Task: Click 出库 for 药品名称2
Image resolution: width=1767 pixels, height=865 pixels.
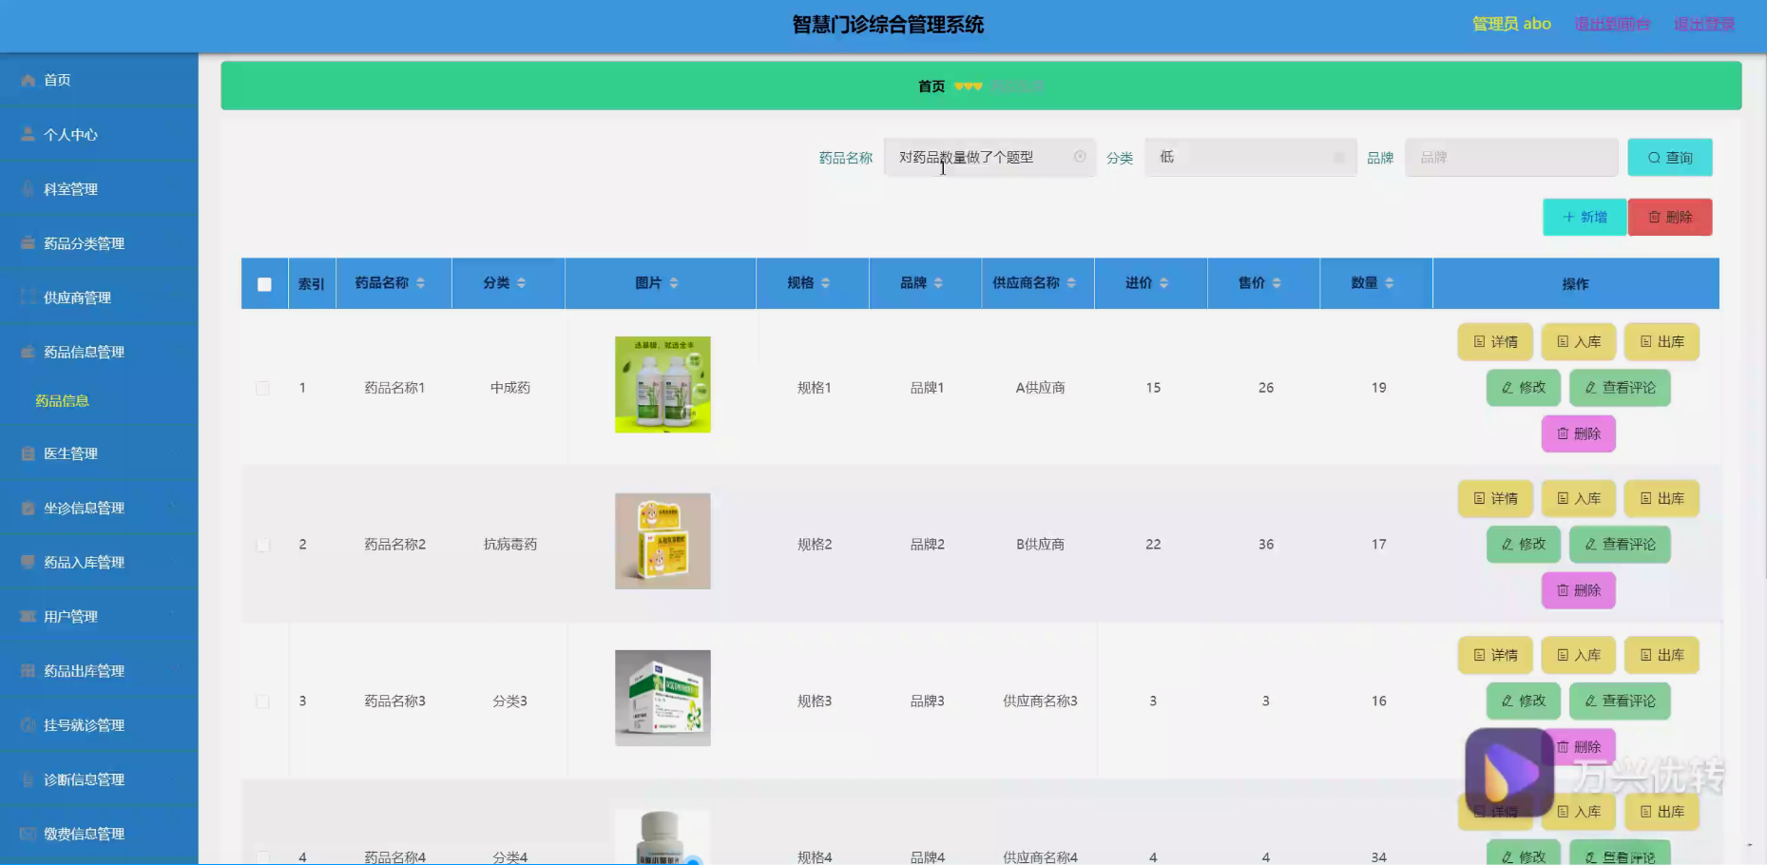Action: (x=1661, y=499)
